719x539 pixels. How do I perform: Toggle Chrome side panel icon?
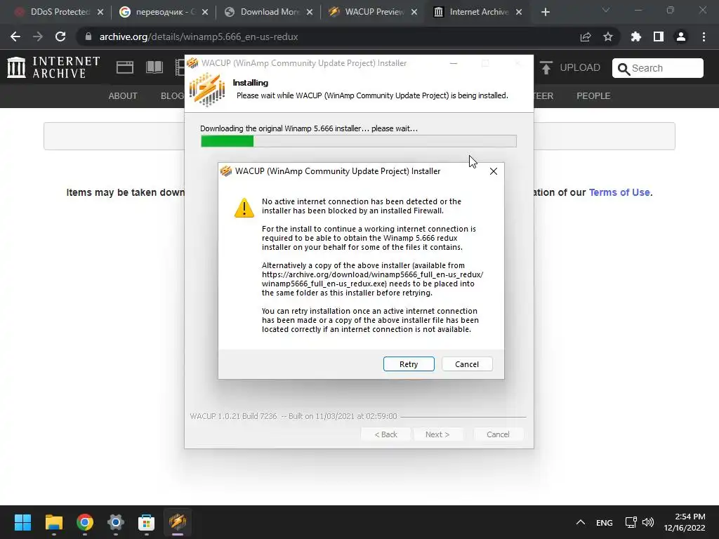point(659,36)
